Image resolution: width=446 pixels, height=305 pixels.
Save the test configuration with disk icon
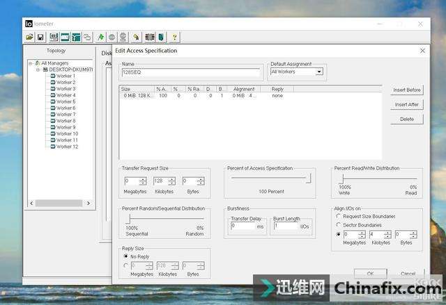point(40,37)
